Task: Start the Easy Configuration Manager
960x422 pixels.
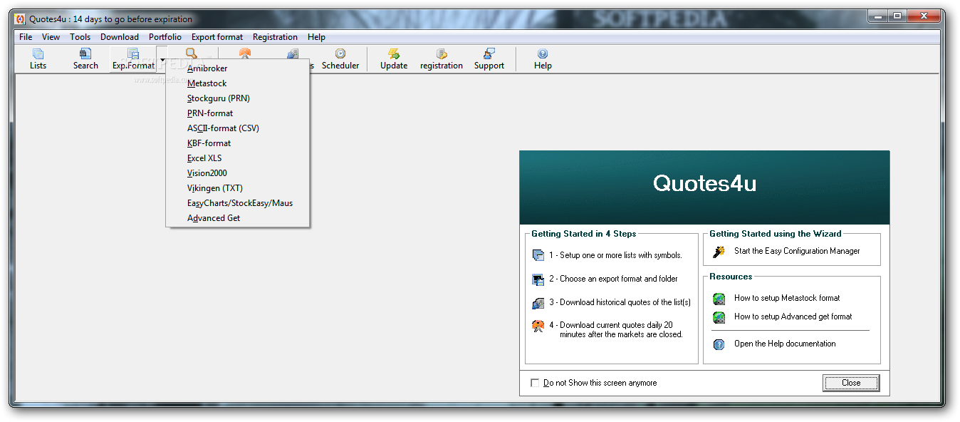Action: tap(797, 251)
